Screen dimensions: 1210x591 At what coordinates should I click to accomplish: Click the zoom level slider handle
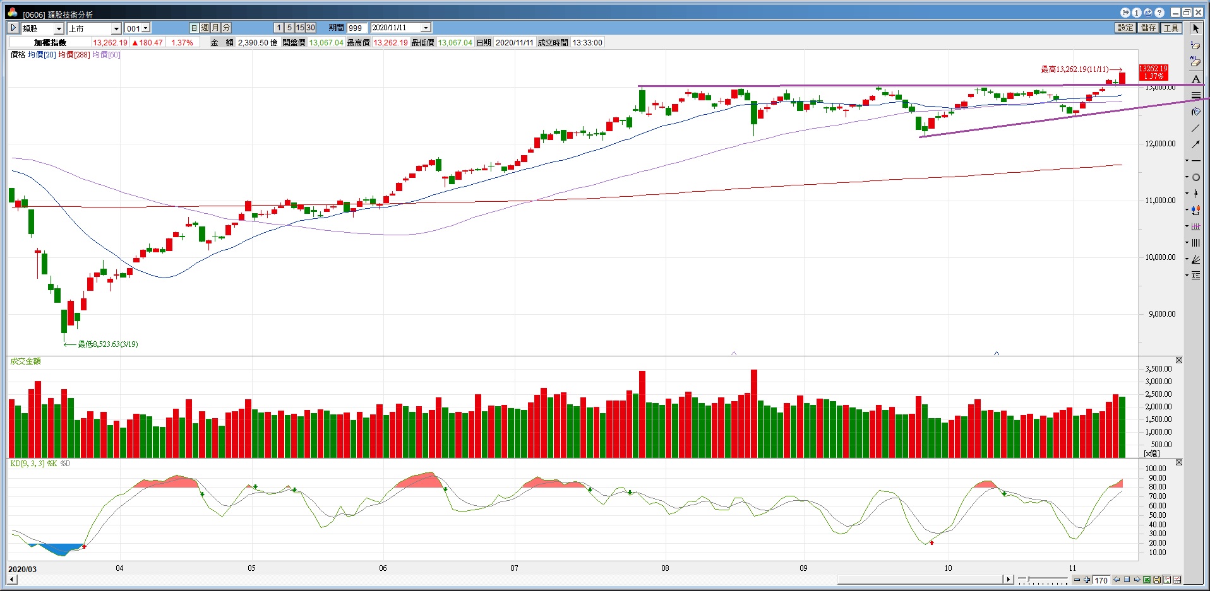tap(1029, 580)
